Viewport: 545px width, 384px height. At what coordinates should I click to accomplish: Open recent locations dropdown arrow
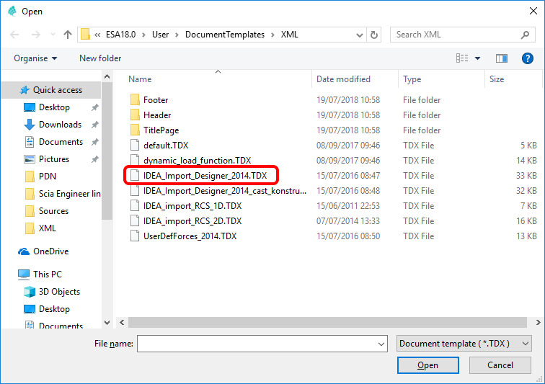[x=53, y=35]
